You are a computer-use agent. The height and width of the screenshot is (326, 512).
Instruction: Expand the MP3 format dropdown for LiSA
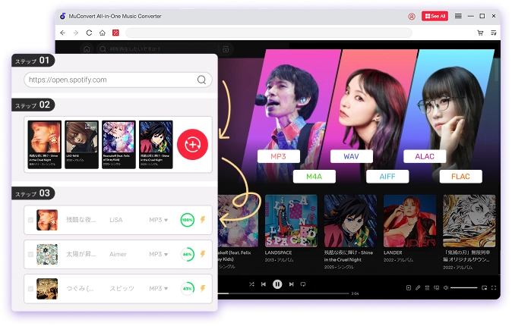(x=158, y=220)
